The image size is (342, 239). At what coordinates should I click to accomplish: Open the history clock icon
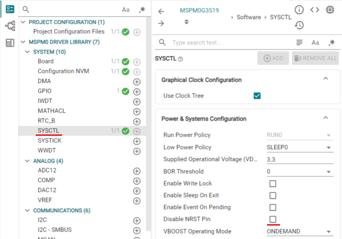pos(299,25)
